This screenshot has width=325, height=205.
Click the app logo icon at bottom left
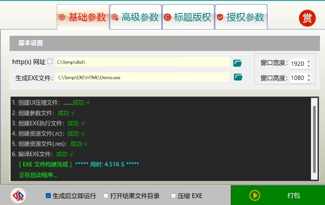[18, 195]
